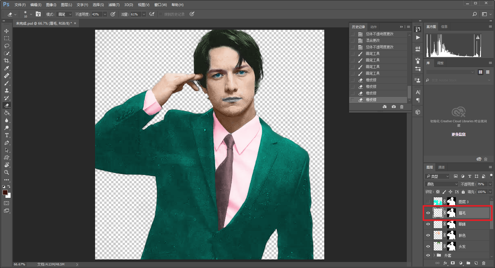Select the Clone Stamp tool

(x=7, y=90)
